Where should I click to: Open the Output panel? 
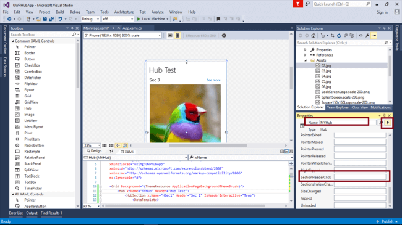[32, 213]
